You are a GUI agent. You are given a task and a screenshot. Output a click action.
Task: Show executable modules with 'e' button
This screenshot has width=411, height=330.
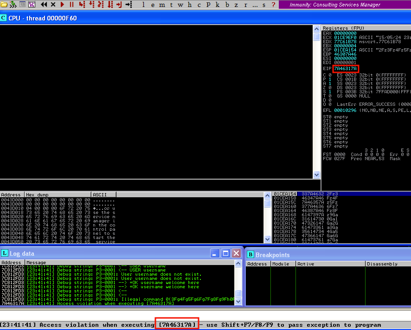click(x=152, y=5)
